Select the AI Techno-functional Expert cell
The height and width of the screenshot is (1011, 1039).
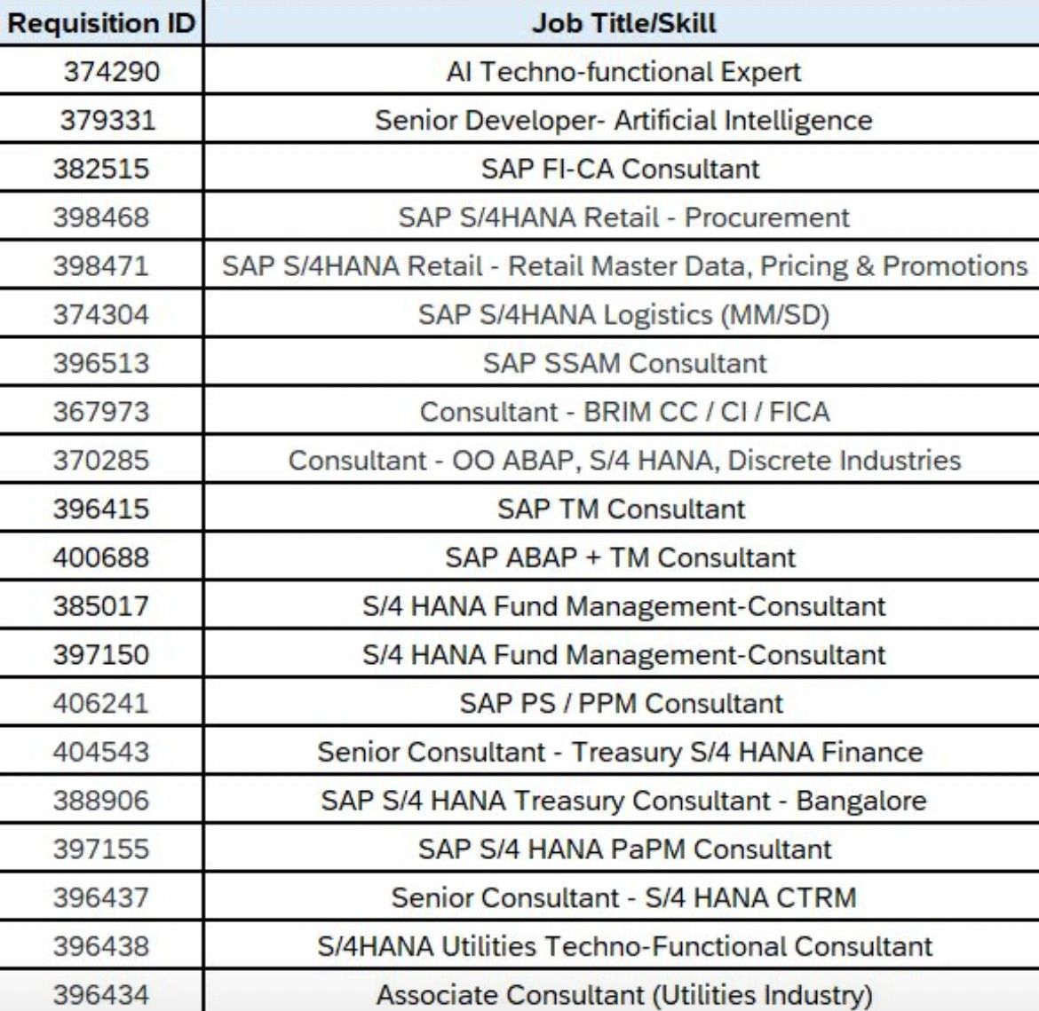(623, 70)
